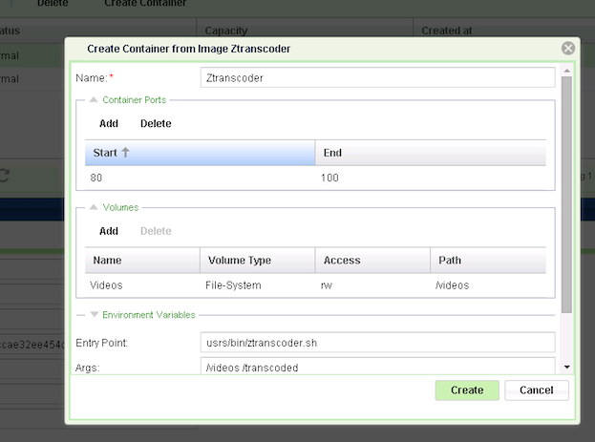Expand the Environment Variables section
This screenshot has height=442, width=595.
pyautogui.click(x=94, y=315)
